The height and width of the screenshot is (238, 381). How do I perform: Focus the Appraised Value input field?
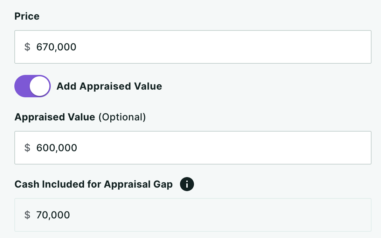tap(193, 148)
